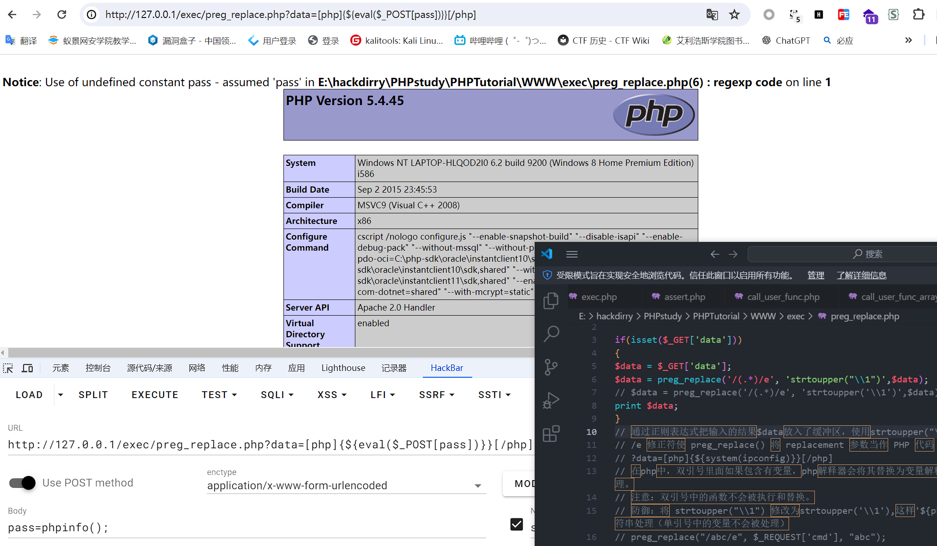Switch to the 网络 DevTools tab
937x546 pixels.
coord(197,368)
